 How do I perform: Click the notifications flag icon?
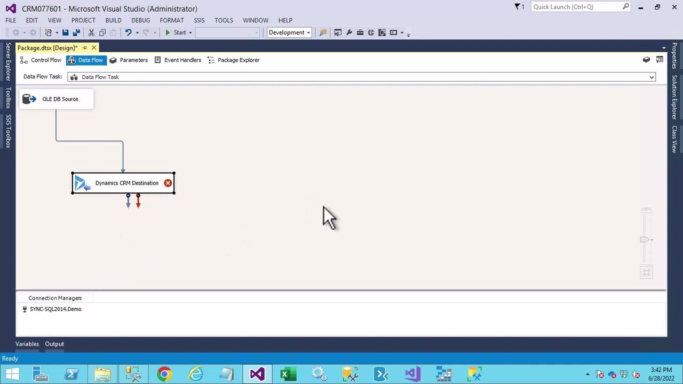(x=518, y=6)
